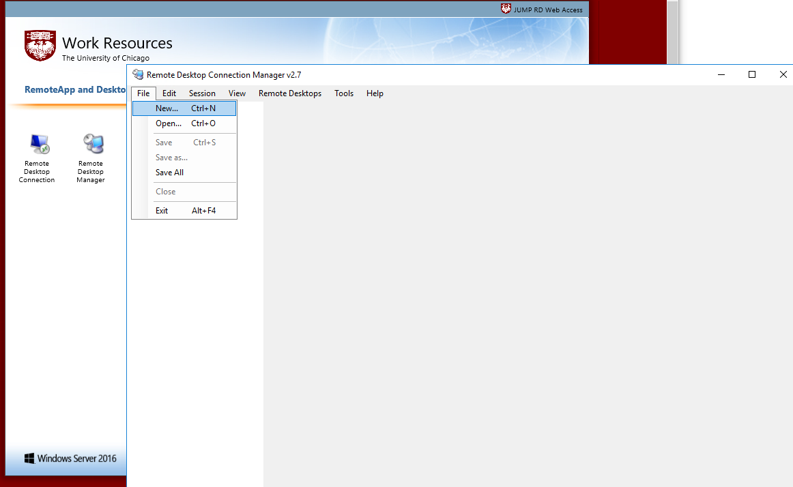This screenshot has height=487, width=793.
Task: Open the Tools menu
Action: [x=343, y=93]
